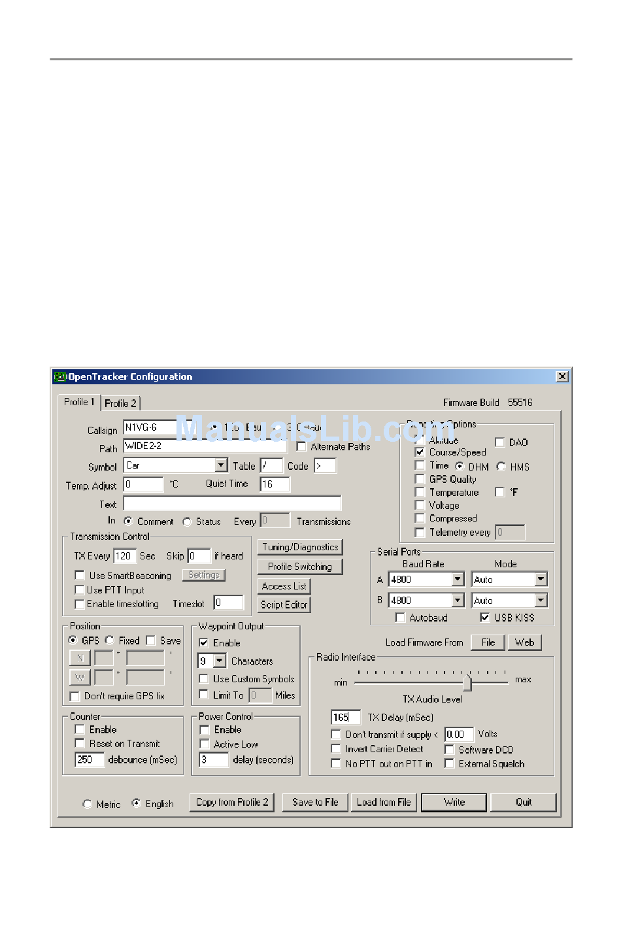Switch to the Profile 2 tab
The image size is (621, 928).
tap(120, 403)
